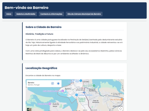Click Mar da Palha restaurant marker
This screenshot has width=149, height=111.
click(x=122, y=99)
